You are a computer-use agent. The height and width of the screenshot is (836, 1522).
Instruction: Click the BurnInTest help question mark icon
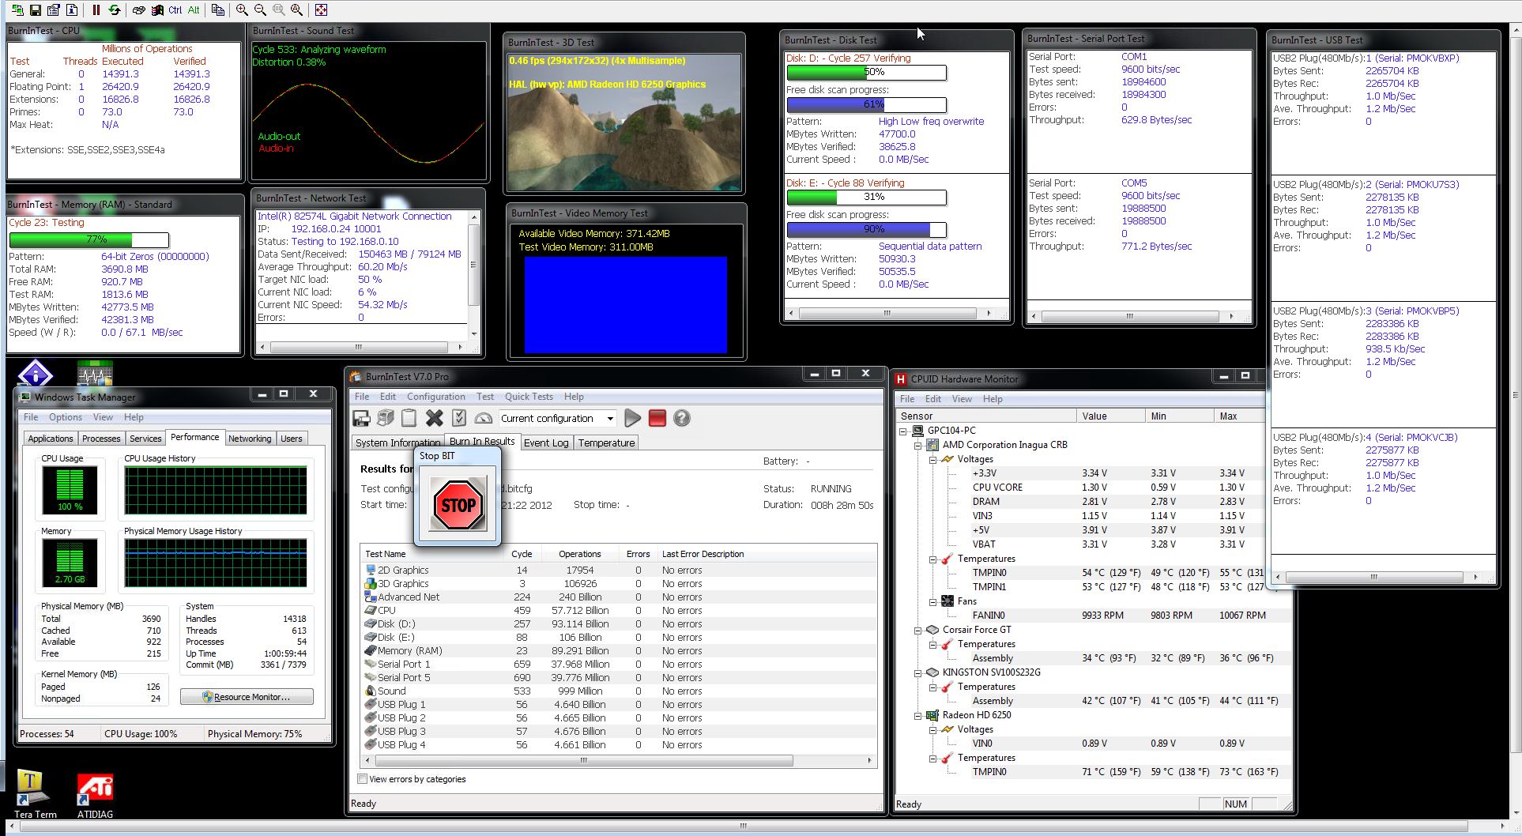(x=681, y=418)
